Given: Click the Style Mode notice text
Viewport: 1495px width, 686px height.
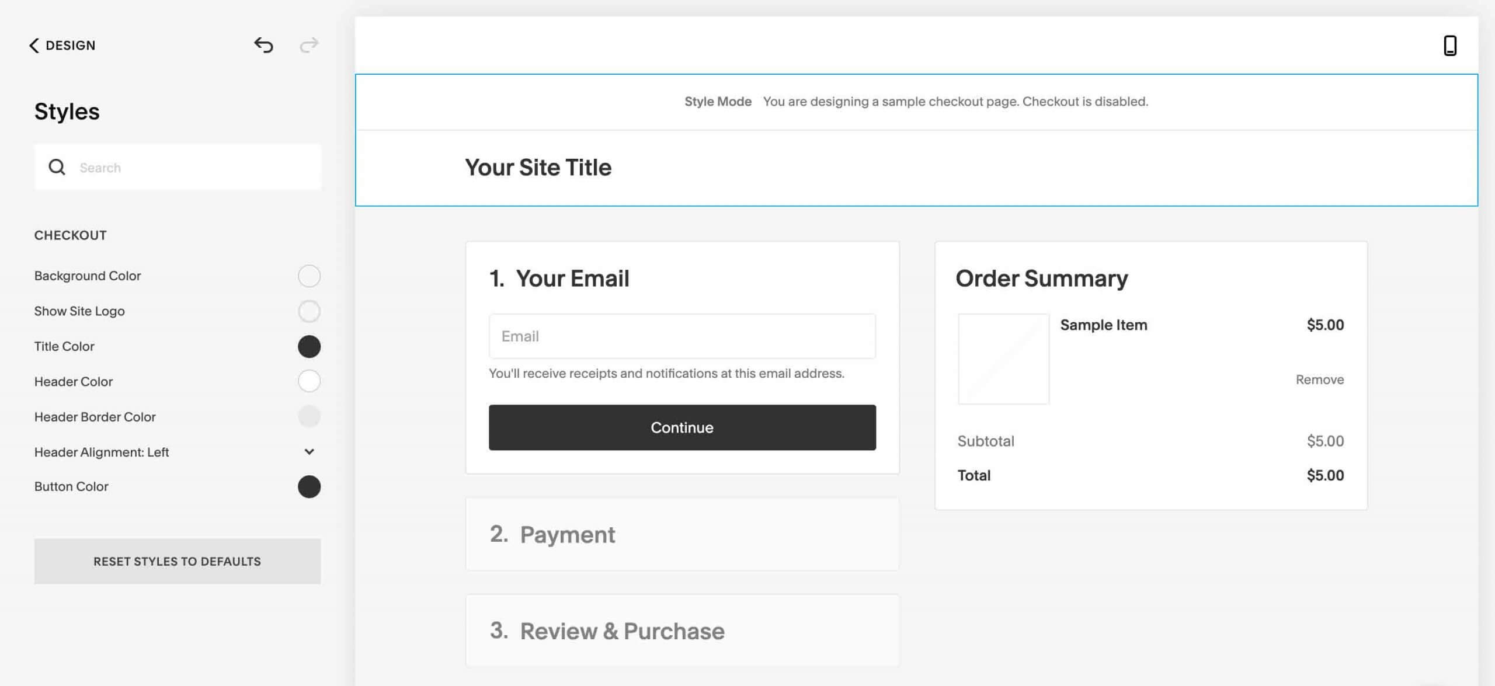Looking at the screenshot, I should (916, 102).
